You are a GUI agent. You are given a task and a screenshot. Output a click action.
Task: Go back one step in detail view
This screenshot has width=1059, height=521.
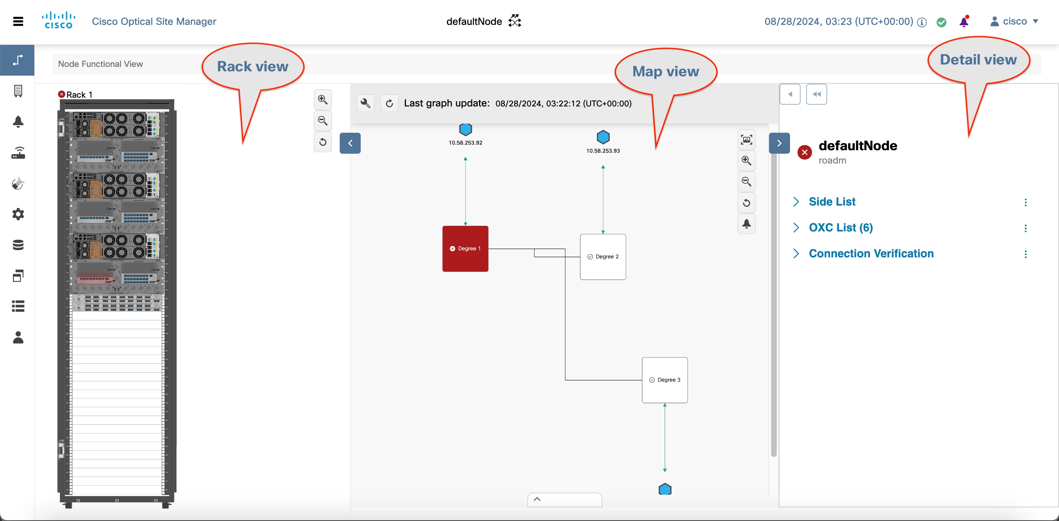[790, 94]
